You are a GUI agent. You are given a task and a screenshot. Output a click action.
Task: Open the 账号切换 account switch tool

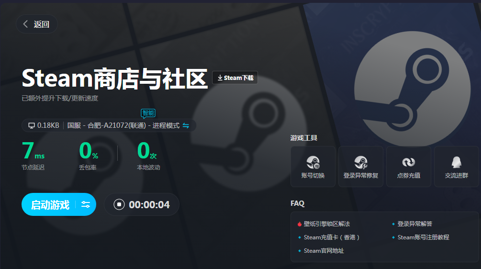click(313, 167)
